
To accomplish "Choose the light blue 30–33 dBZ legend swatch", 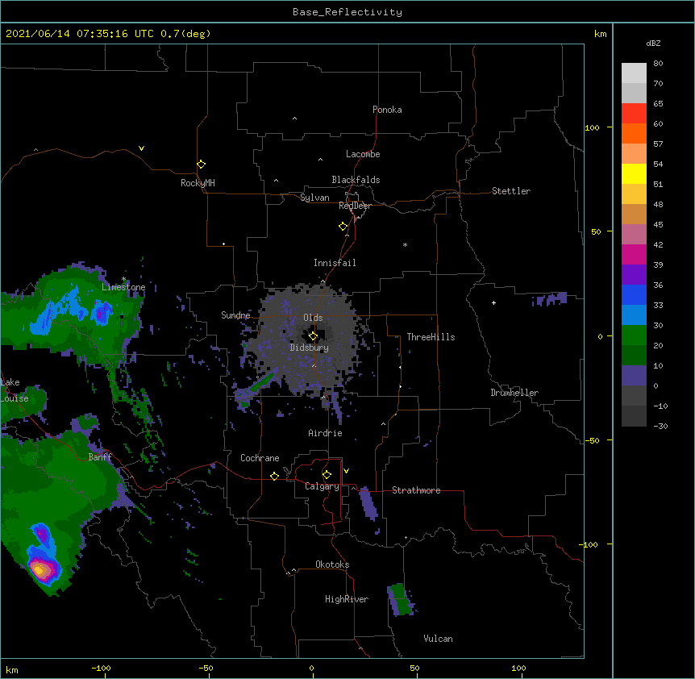I will (634, 315).
